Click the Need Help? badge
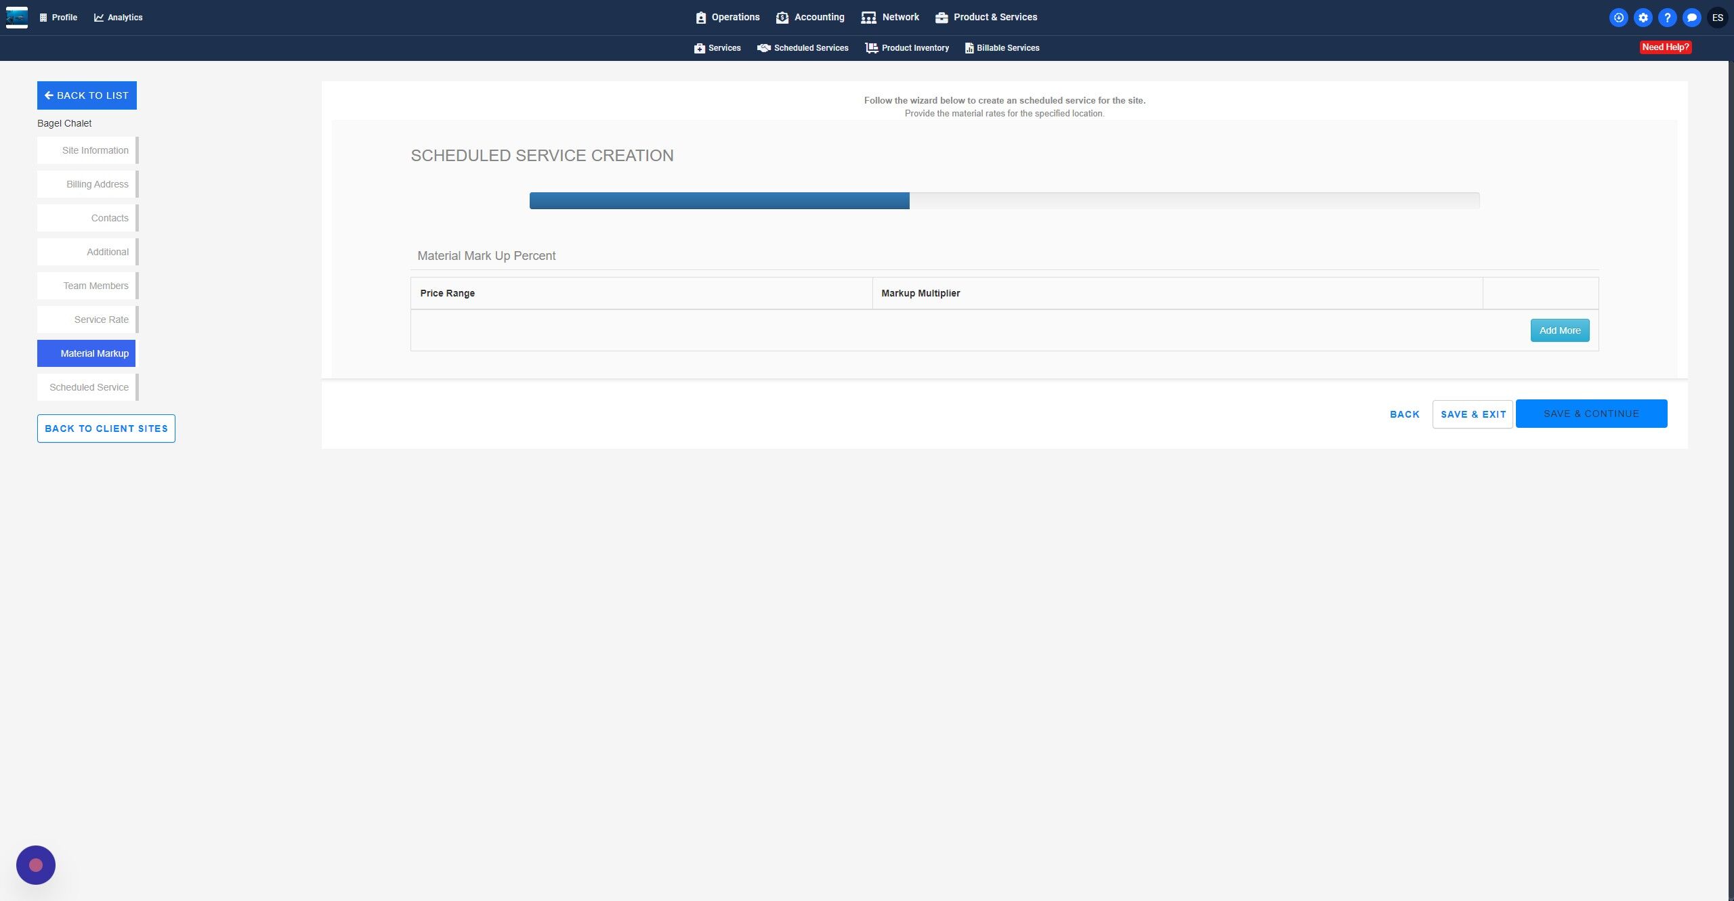The image size is (1734, 901). (x=1665, y=47)
